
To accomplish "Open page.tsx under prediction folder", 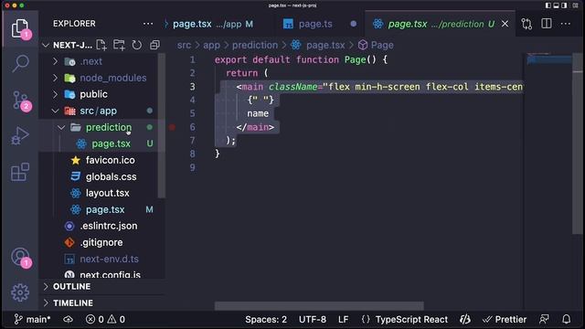I will click(x=112, y=143).
